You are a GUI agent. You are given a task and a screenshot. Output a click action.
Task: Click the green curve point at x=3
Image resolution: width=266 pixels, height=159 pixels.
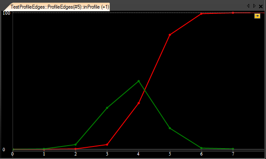pos(107,108)
